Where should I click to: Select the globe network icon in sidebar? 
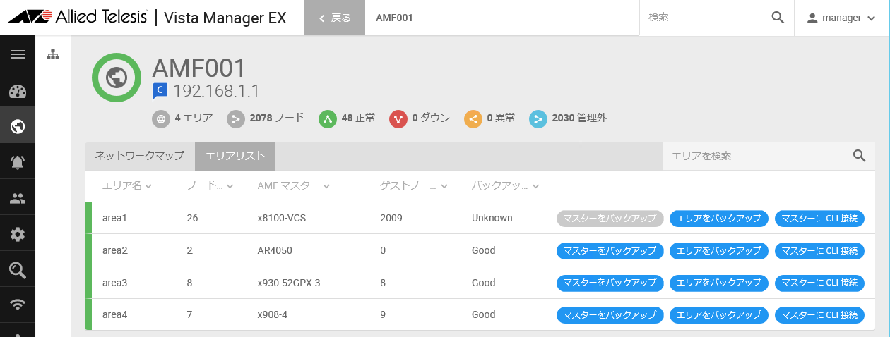(x=18, y=127)
